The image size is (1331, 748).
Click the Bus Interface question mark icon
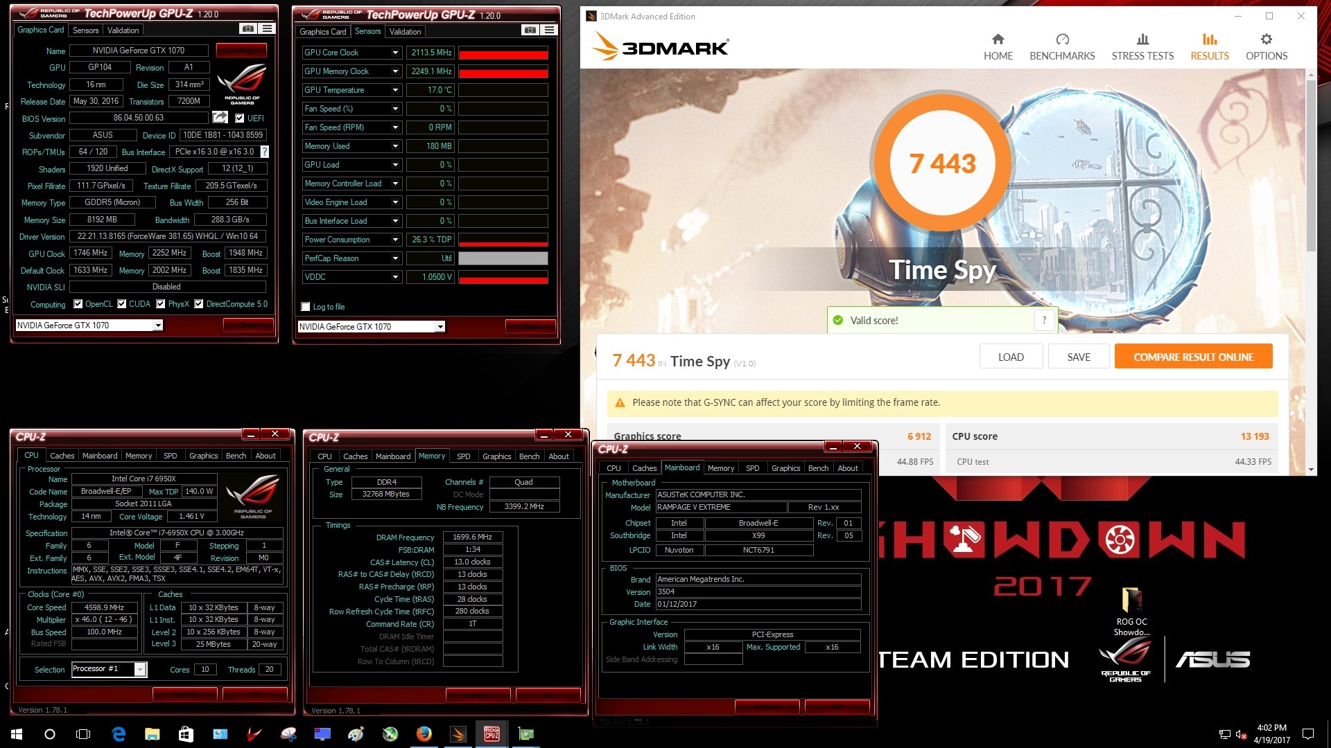pos(264,152)
